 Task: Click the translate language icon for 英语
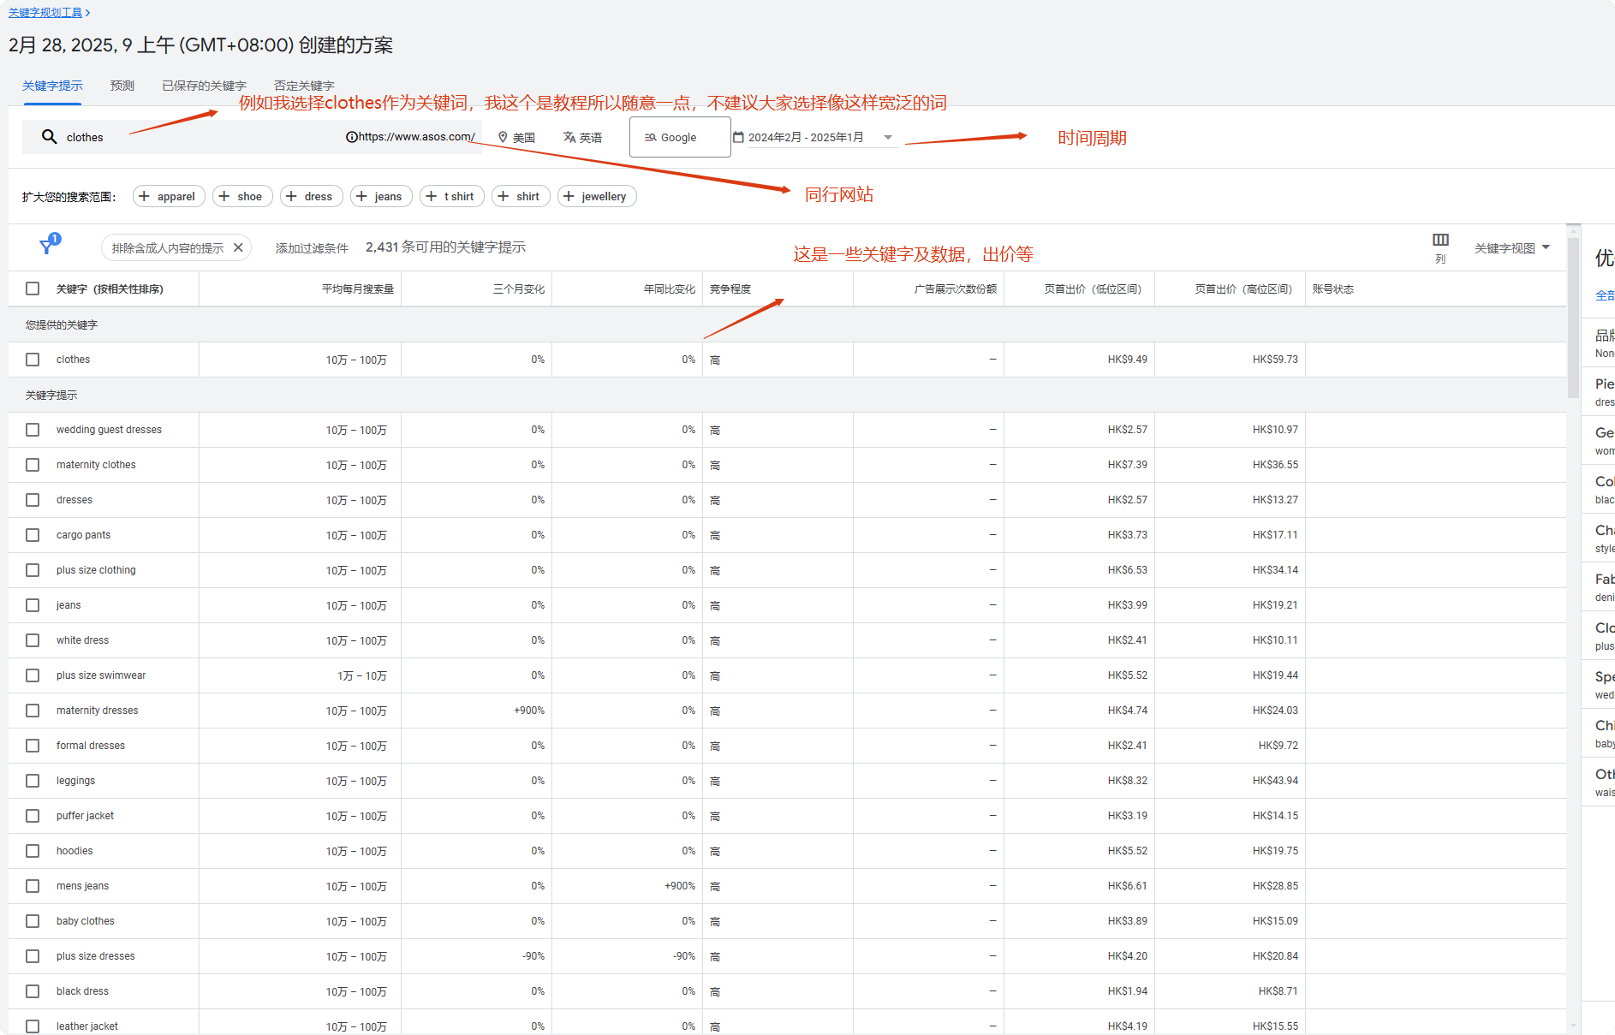(x=569, y=137)
